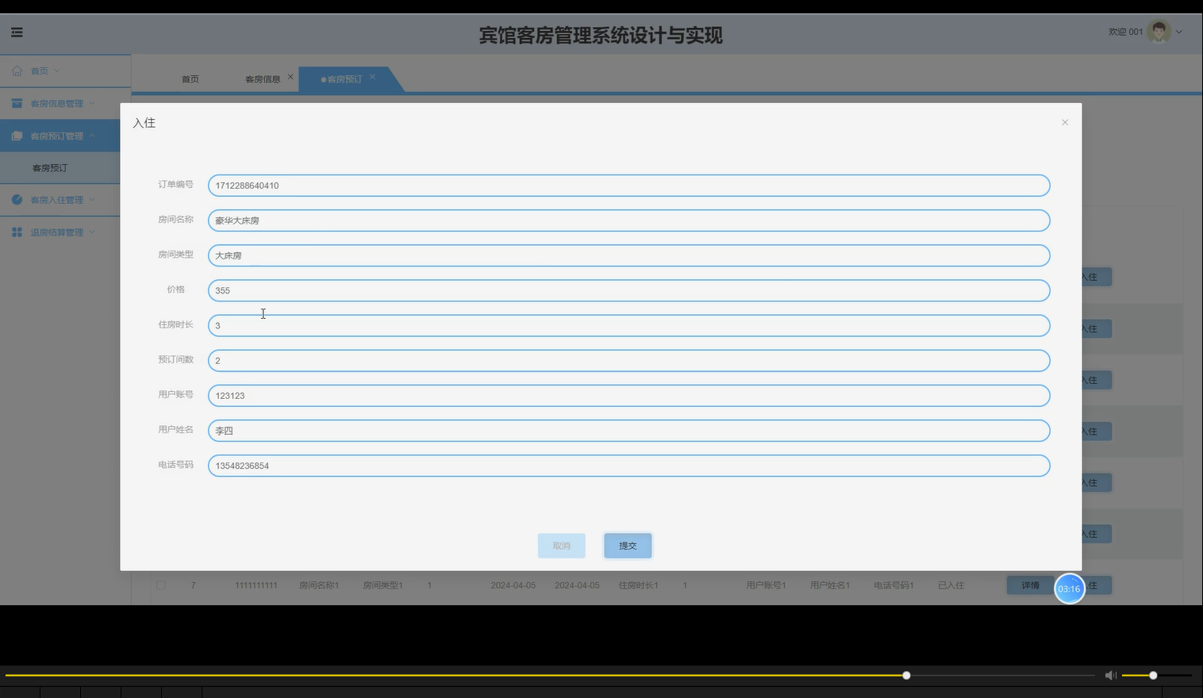Click the 客房信息管理 sidebar icon

[17, 103]
